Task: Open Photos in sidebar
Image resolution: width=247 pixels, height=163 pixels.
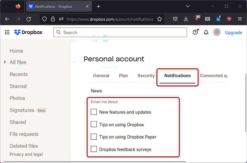Action: tap(17, 98)
